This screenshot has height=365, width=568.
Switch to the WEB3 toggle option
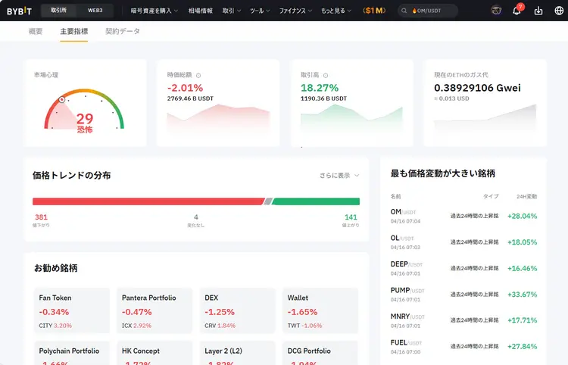[95, 11]
